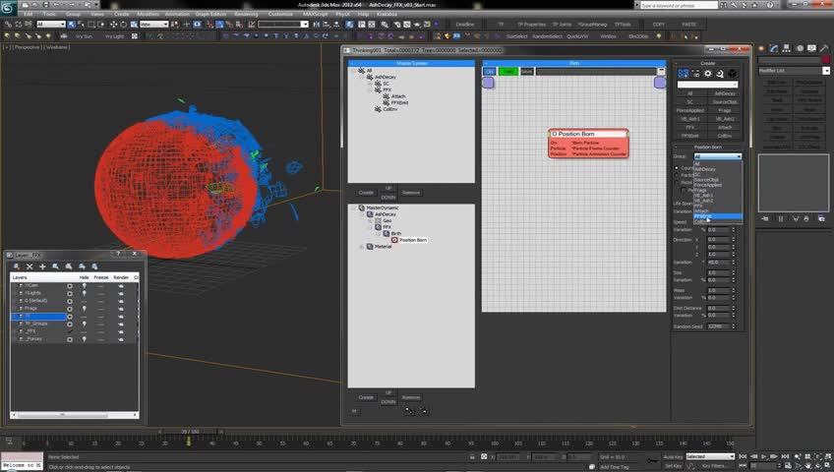The height and width of the screenshot is (472, 834).
Task: Select the Position Born operator in tree
Action: click(x=411, y=240)
